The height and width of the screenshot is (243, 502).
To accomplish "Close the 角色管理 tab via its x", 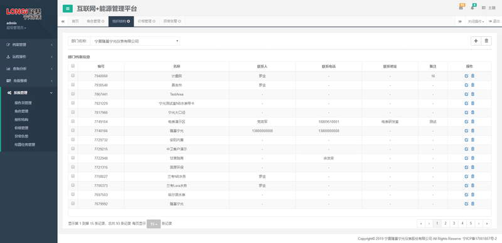I will coord(103,21).
